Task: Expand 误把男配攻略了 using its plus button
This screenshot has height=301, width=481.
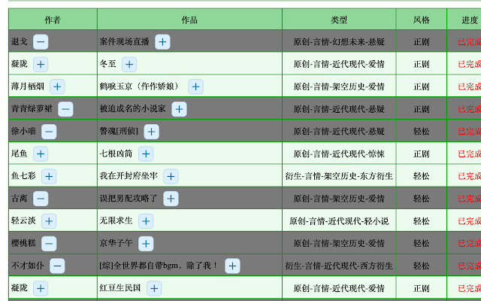Action: click(171, 199)
